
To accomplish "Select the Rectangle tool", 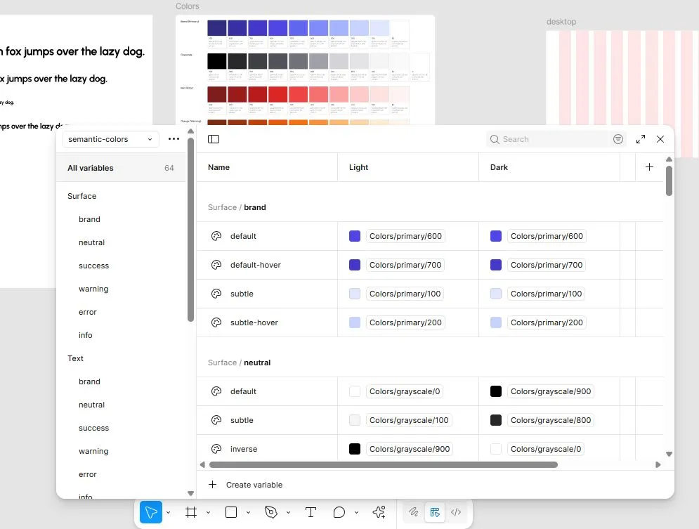I will click(230, 512).
